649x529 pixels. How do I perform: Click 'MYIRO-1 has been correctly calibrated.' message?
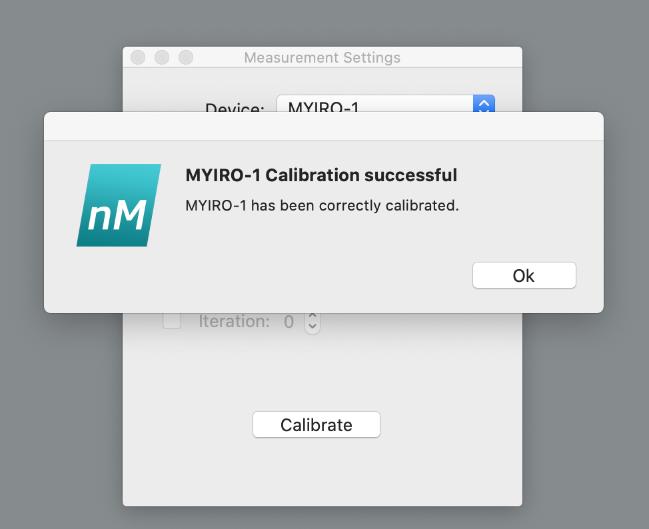(x=322, y=205)
